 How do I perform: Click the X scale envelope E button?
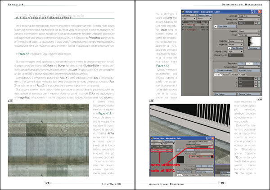259,79
